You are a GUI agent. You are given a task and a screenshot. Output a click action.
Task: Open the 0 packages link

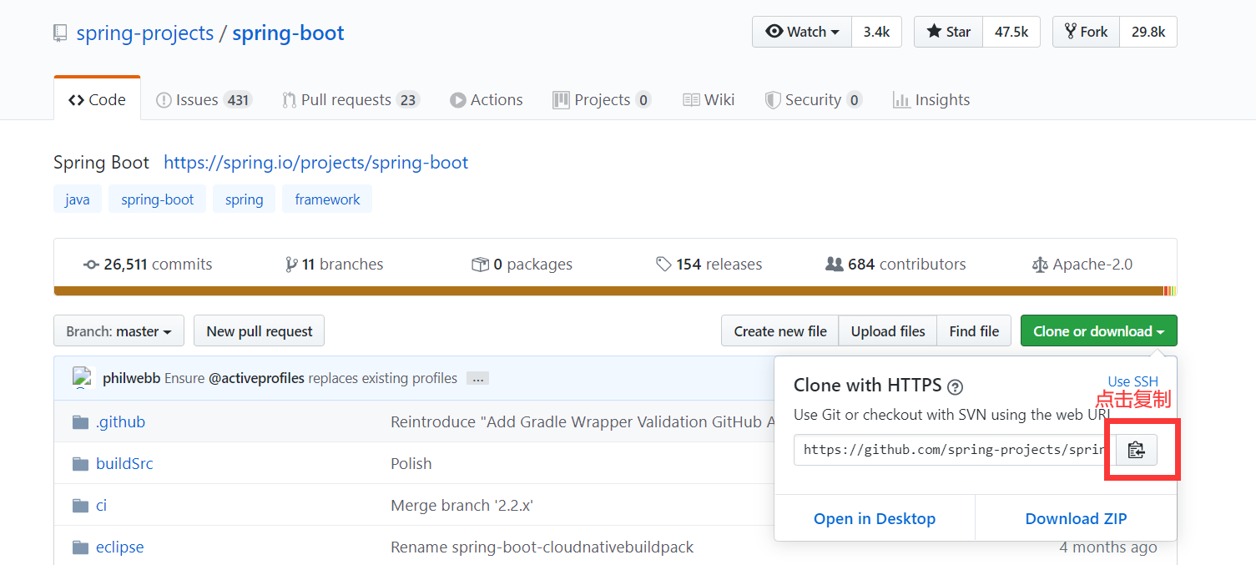522,265
